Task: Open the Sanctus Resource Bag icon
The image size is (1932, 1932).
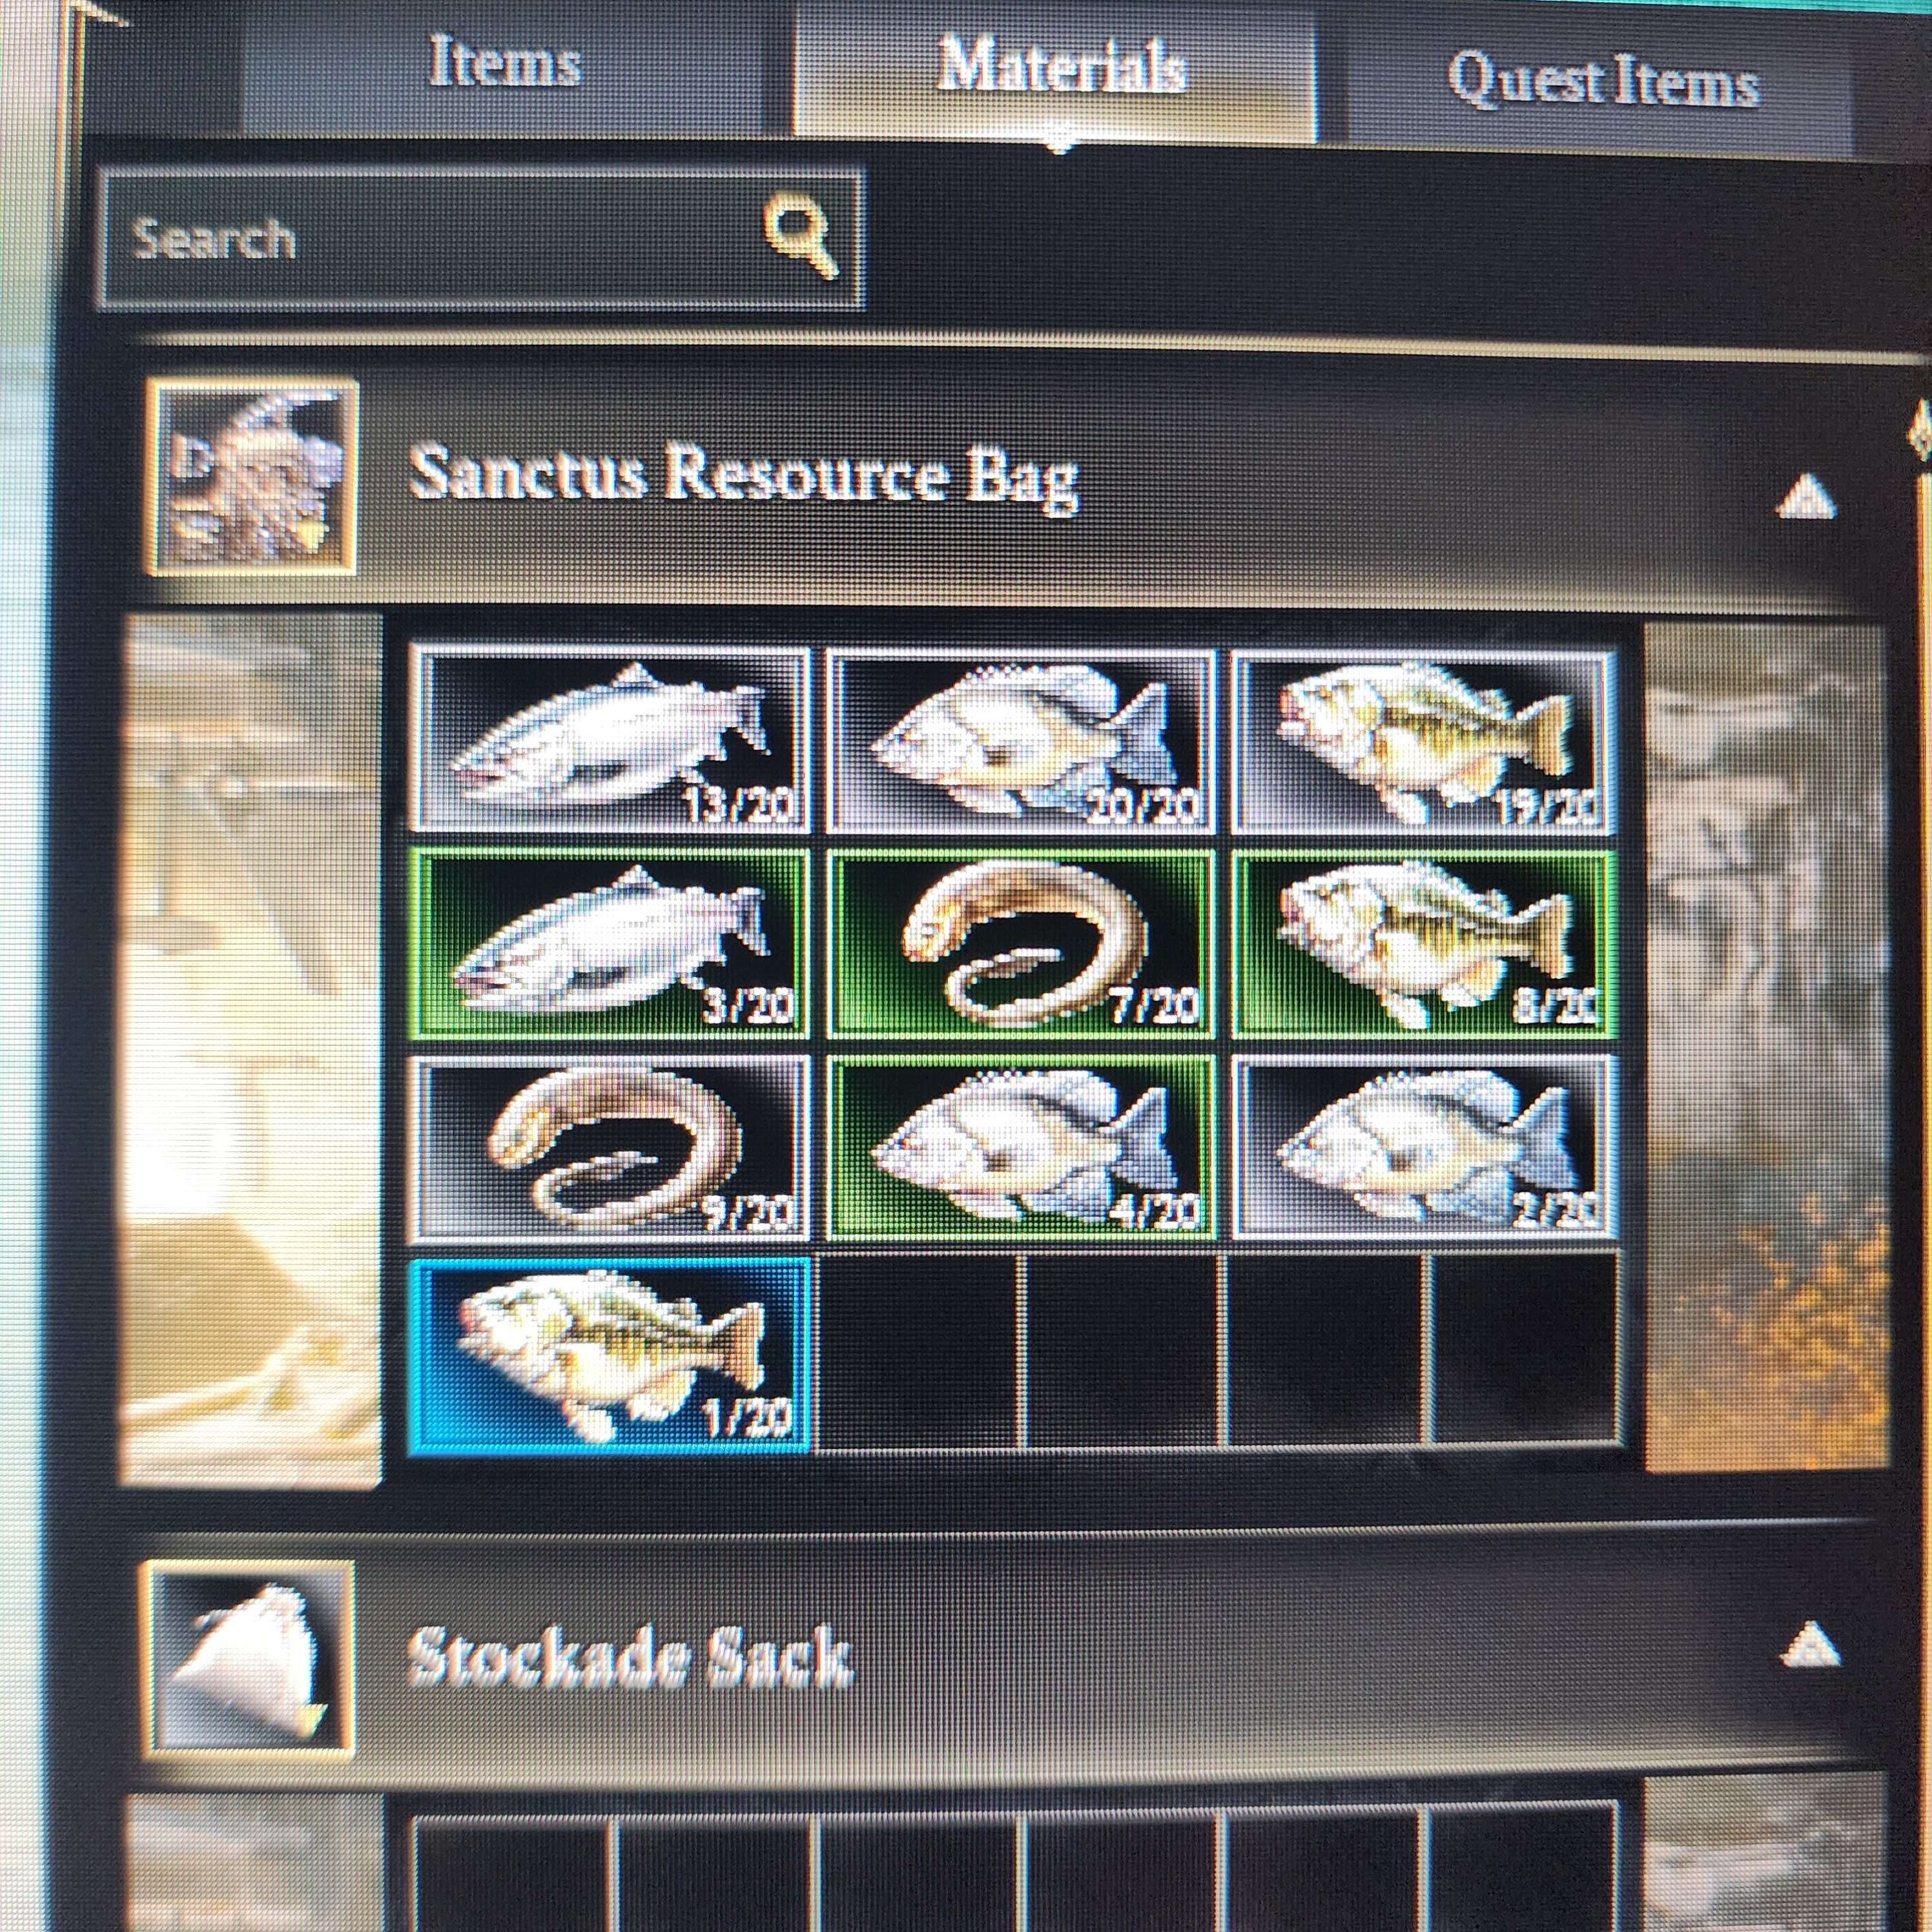Action: click(252, 477)
